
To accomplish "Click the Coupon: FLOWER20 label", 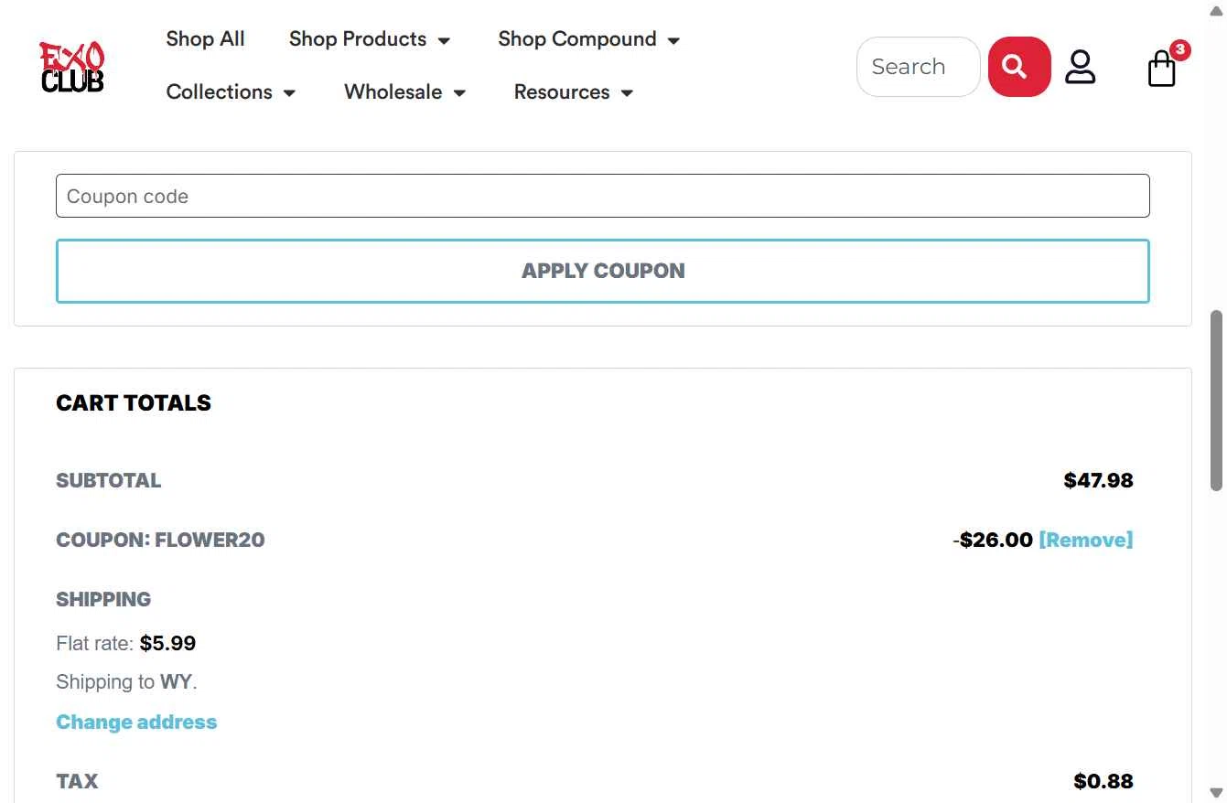I will tap(160, 540).
